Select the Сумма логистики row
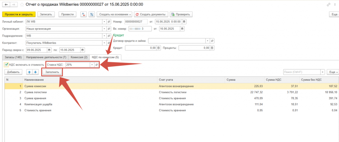339x142 pixels. pyautogui.click(x=36, y=92)
